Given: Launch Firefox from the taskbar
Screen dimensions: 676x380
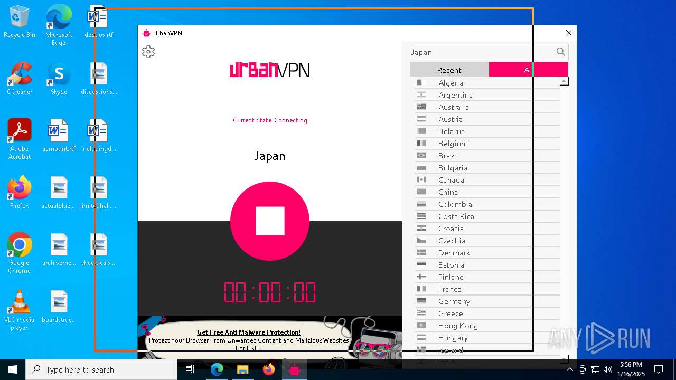Looking at the screenshot, I should 269,369.
